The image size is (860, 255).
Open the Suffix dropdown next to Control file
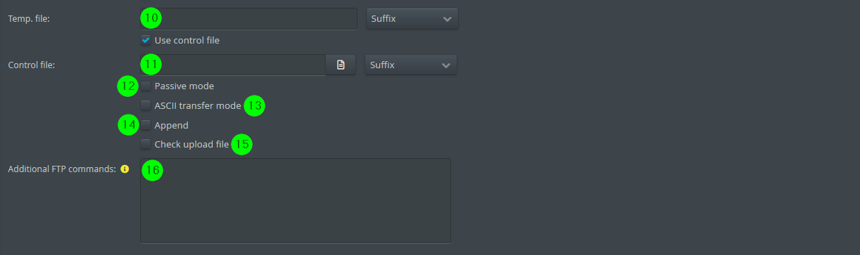(x=411, y=65)
